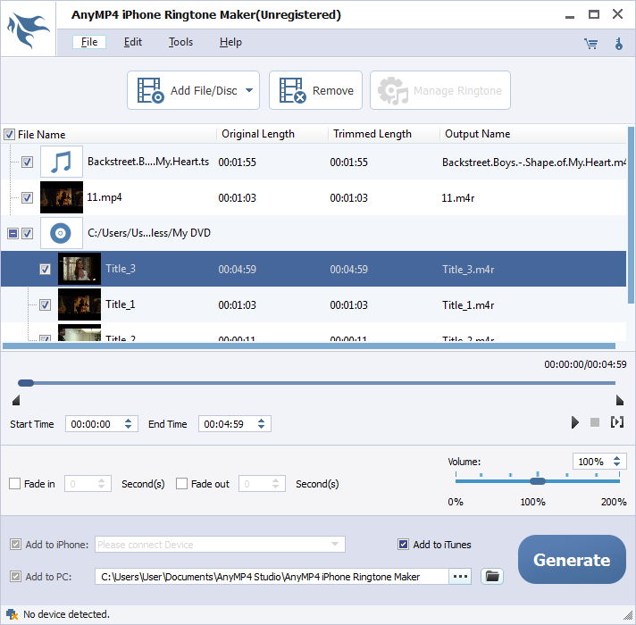The image size is (636, 625).
Task: Click the music note icon for Backstreet file
Action: coord(62,162)
